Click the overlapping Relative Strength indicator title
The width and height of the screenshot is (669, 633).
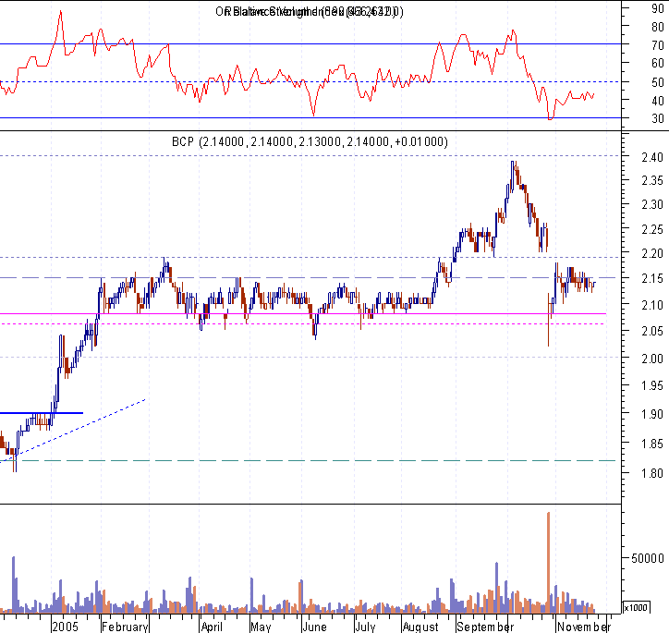pos(310,11)
